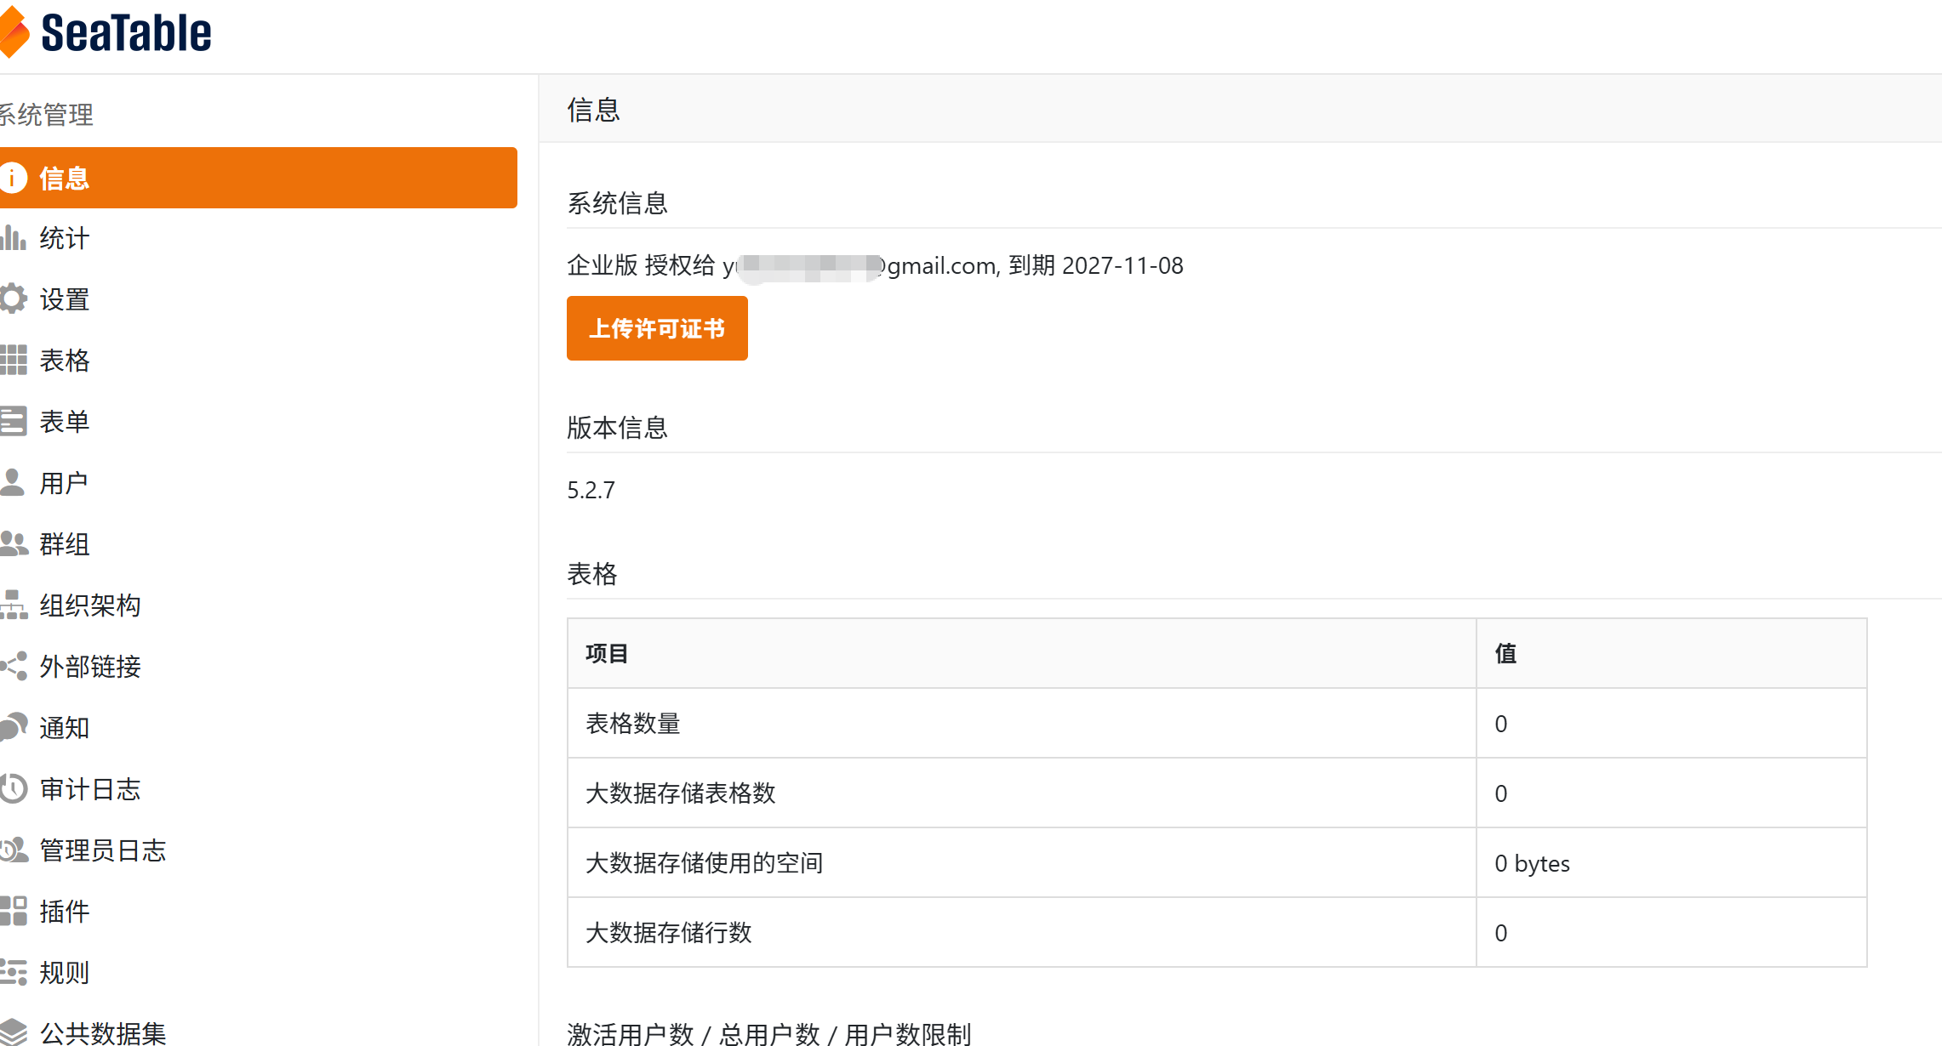Select 规则 in the sidebar
This screenshot has width=1942, height=1046.
point(64,973)
